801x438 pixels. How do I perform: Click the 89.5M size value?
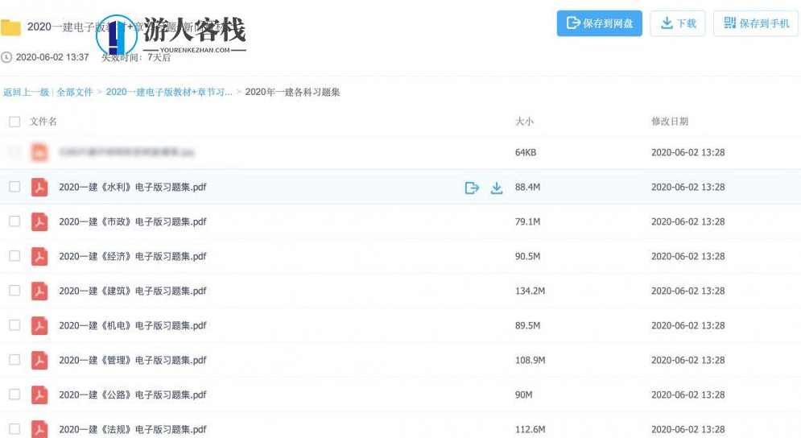point(528,325)
